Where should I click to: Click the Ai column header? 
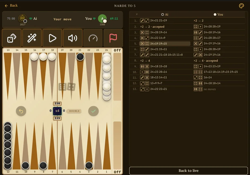tap(165, 14)
